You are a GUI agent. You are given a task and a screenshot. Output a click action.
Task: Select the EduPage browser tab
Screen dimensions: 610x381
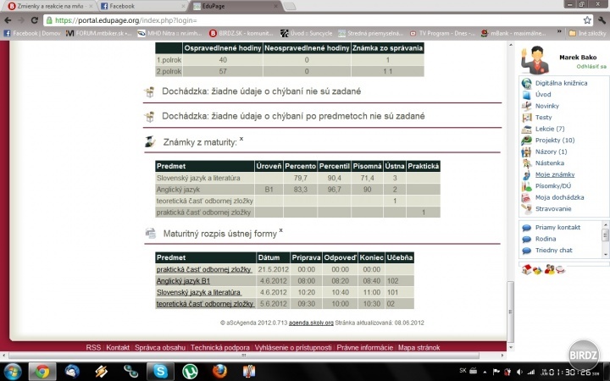click(x=236, y=6)
